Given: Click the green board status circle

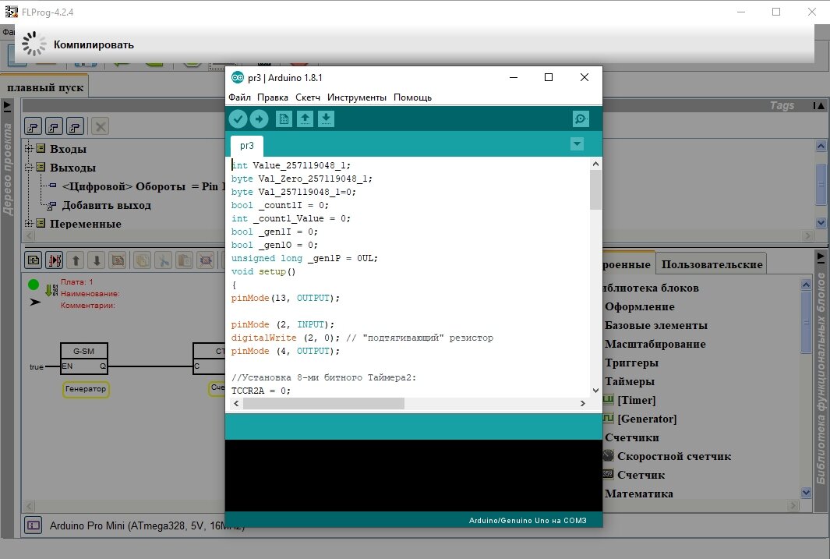Looking at the screenshot, I should (x=34, y=285).
